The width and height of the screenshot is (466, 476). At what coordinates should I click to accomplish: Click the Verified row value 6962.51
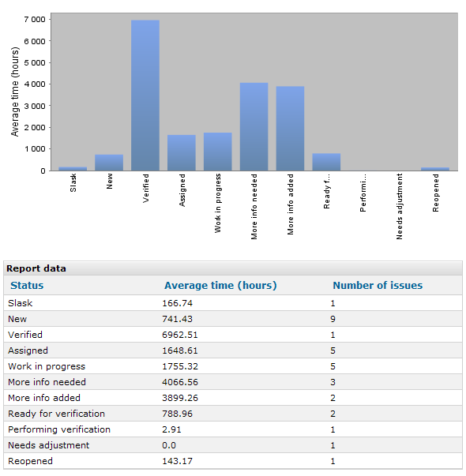click(180, 335)
